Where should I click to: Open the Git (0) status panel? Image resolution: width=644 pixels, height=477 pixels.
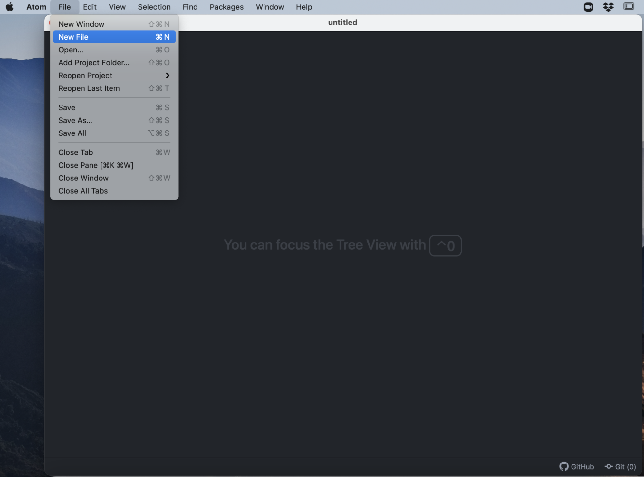click(x=620, y=467)
